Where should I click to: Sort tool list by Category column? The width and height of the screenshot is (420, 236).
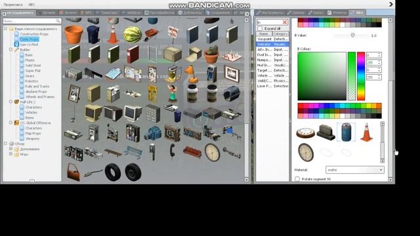(x=280, y=33)
